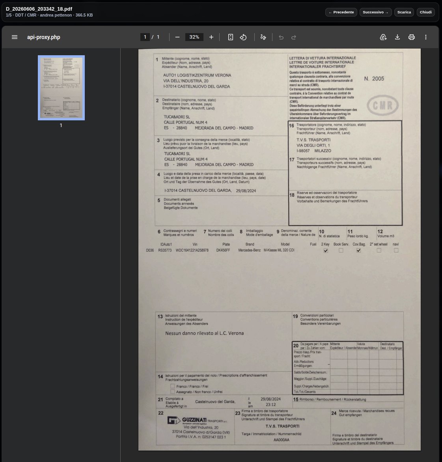This screenshot has width=442, height=462.
Task: Click the T.V.S. TRASPORTI carrier name in box 16
Action: (x=313, y=140)
